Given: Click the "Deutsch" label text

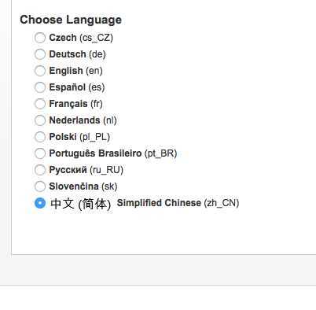Looking at the screenshot, I should click(68, 54).
